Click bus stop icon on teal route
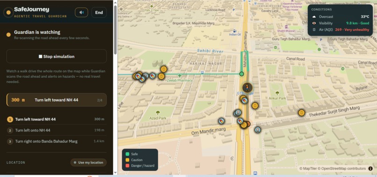 (x=203, y=72)
